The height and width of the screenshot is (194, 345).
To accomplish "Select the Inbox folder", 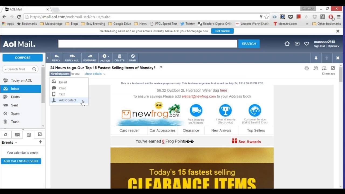I will click(x=20, y=89).
